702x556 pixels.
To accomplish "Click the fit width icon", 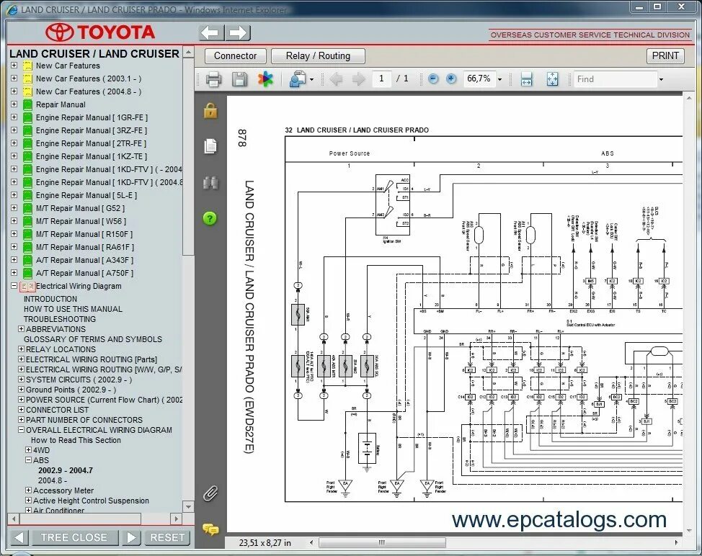I will coord(526,79).
